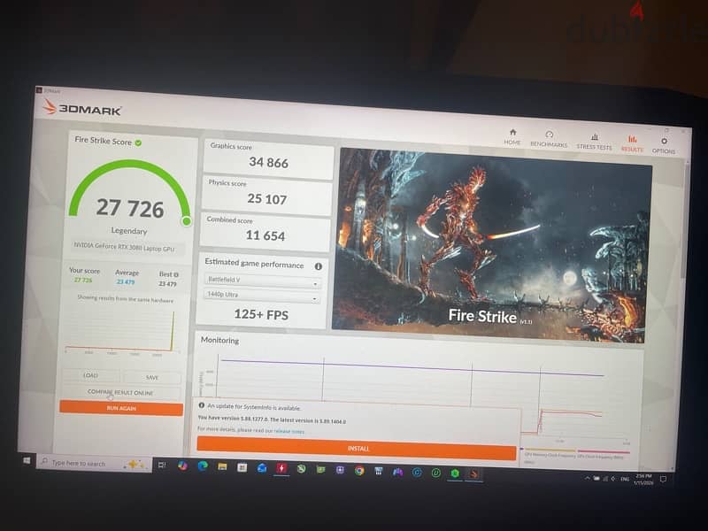Click the LOAD button

[91, 375]
